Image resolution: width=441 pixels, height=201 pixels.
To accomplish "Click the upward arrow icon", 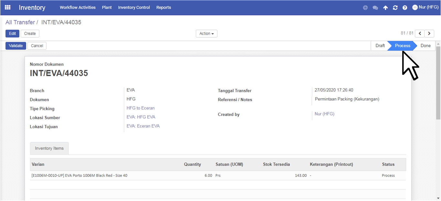I will point(385,8).
